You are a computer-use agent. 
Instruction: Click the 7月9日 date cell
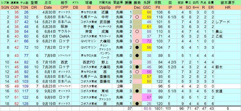[48, 55]
